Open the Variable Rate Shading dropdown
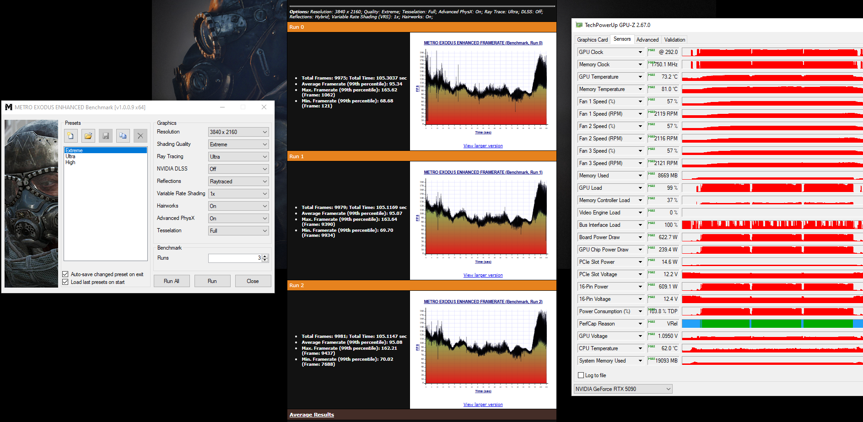This screenshot has height=422, width=863. click(238, 194)
